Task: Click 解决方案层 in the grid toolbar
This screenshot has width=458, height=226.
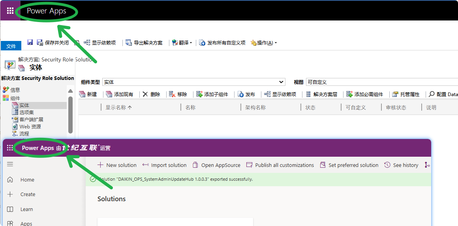Action: 322,94
